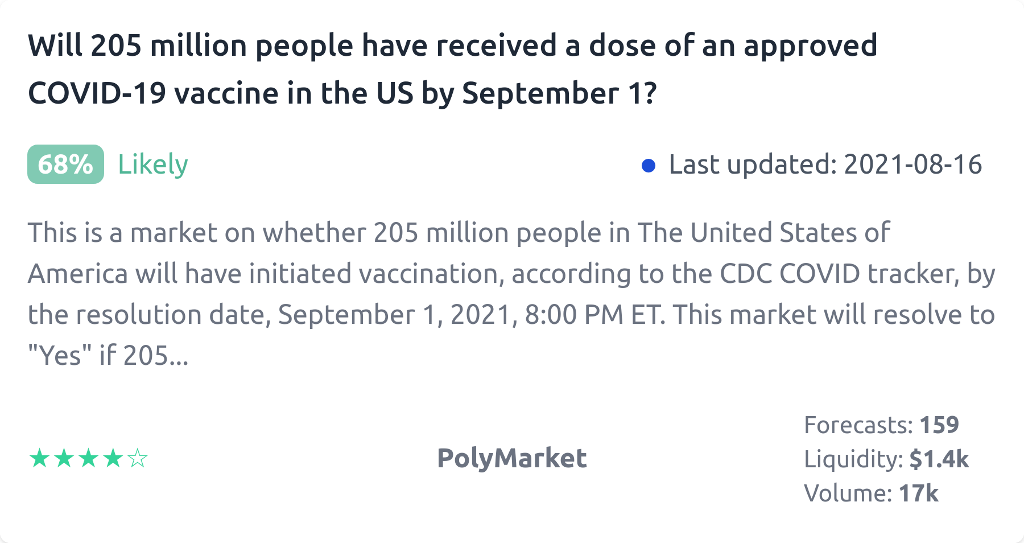1024x543 pixels.
Task: Click "COVID-19 vaccine" in the title
Action: [153, 93]
